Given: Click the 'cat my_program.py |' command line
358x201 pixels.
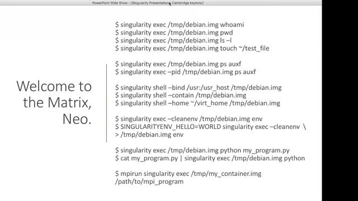Looking at the screenshot, I should coord(210,158).
